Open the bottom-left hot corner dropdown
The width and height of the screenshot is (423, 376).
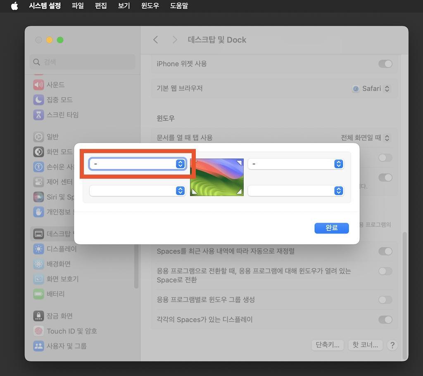tap(138, 191)
